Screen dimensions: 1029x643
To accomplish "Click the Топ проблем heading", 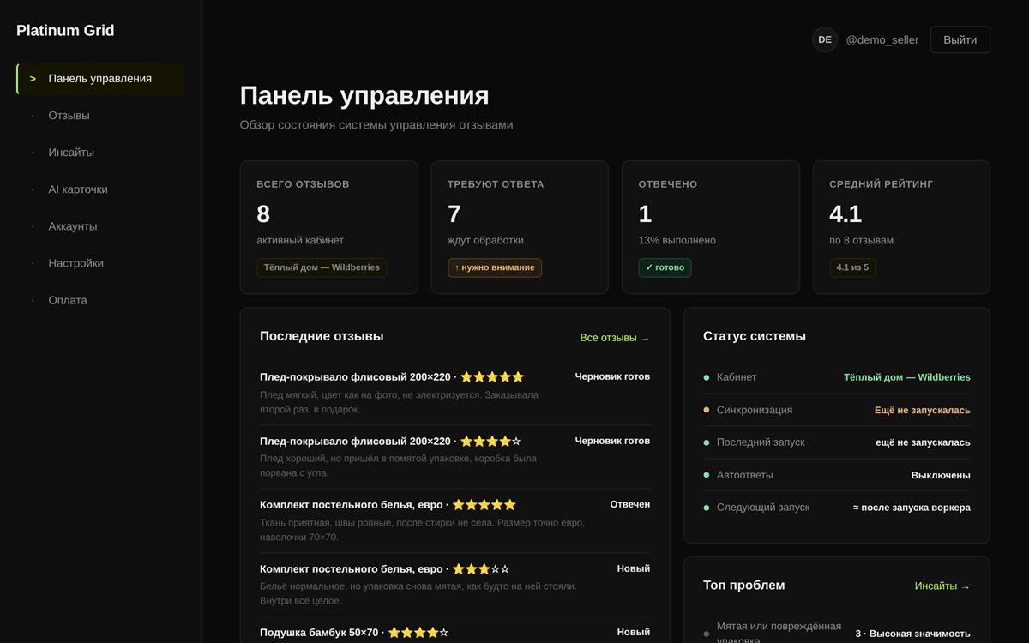I will pos(744,586).
